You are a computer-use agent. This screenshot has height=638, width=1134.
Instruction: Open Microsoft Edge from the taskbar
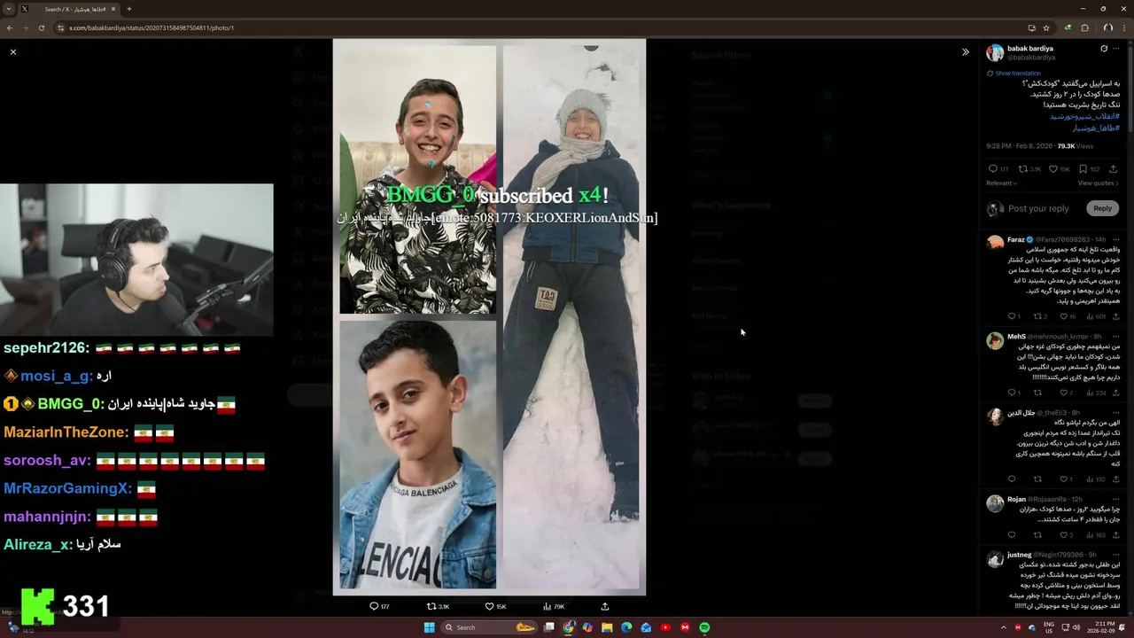coord(626,627)
